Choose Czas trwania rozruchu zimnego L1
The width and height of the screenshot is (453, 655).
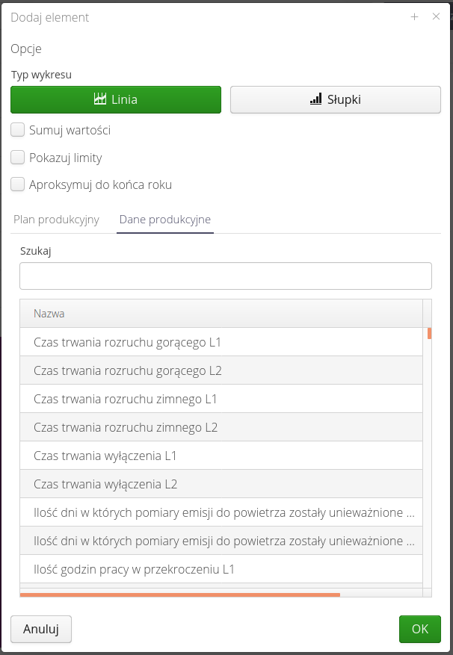click(125, 399)
